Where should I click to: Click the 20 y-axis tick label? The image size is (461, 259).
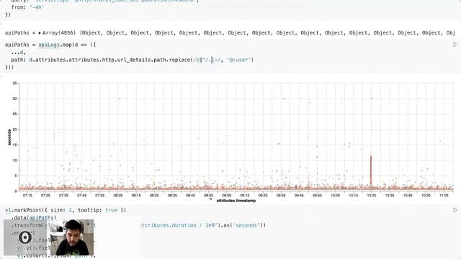14,129
